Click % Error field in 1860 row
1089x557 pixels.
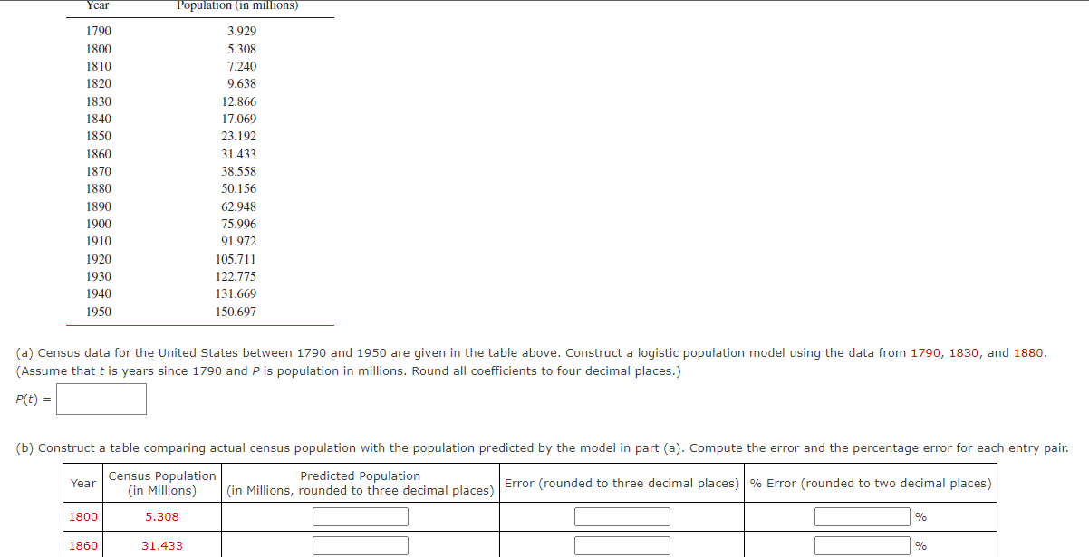(863, 545)
